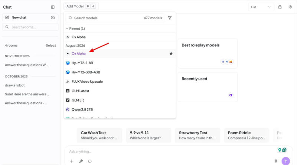Screen dimensions: 297x165
Task: Open the wrench tools icon
Action: (81, 161)
